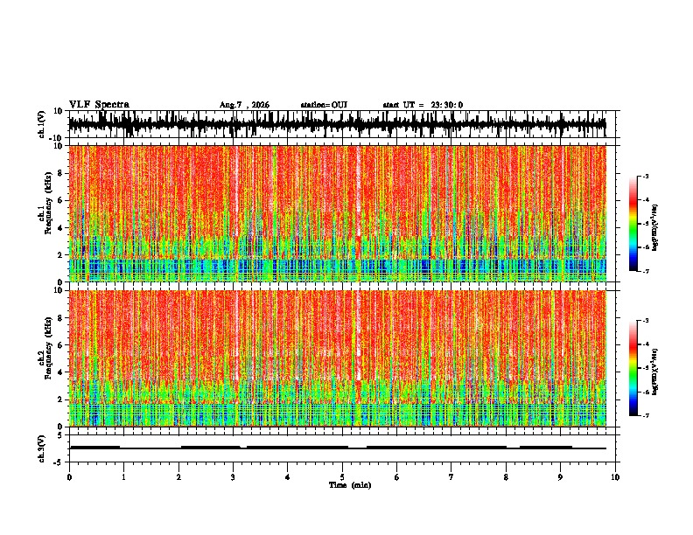The height and width of the screenshot is (535, 693).
Task: Click the 9 minute time-axis tick label
Action: [560, 477]
